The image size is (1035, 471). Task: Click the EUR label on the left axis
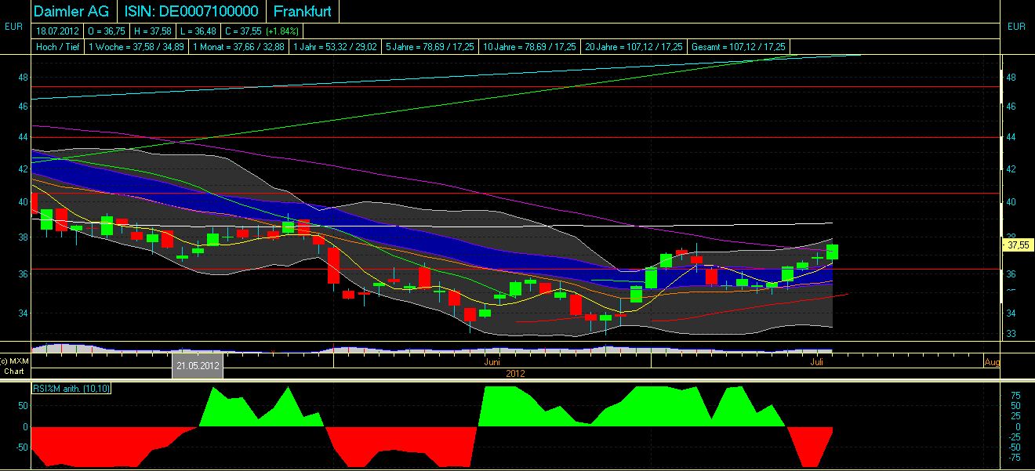pyautogui.click(x=13, y=27)
